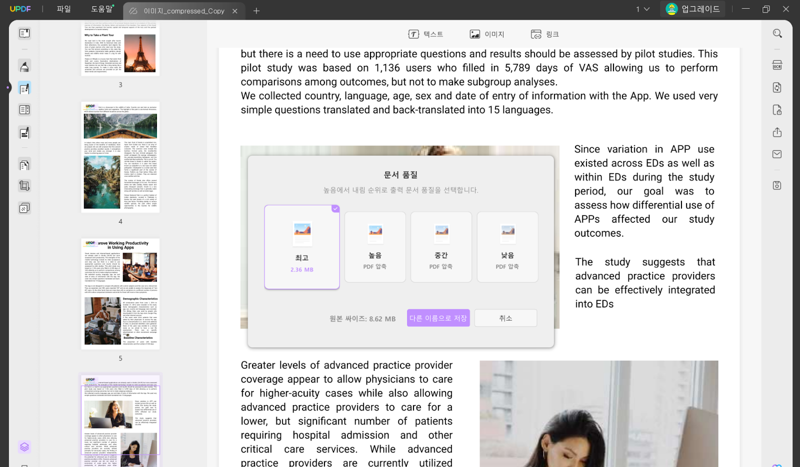Click the woman photo at page bottom
Image resolution: width=800 pixels, height=467 pixels.
click(599, 414)
